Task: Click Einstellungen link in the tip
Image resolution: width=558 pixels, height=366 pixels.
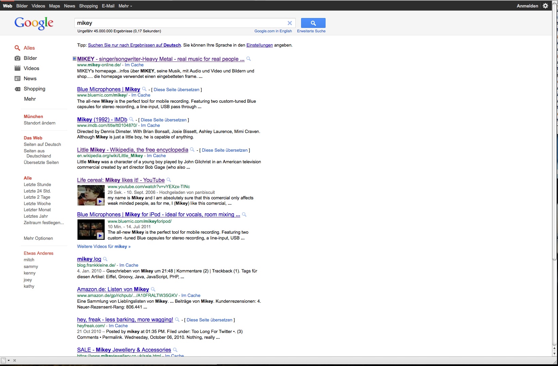Action: pyautogui.click(x=260, y=45)
